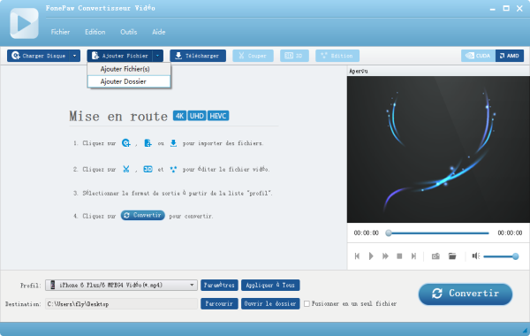Click the large Convertir button
This screenshot has width=530, height=336.
466,294
